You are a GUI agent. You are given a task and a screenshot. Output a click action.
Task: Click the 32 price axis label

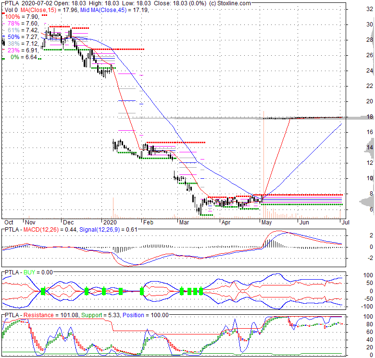pos(370,9)
